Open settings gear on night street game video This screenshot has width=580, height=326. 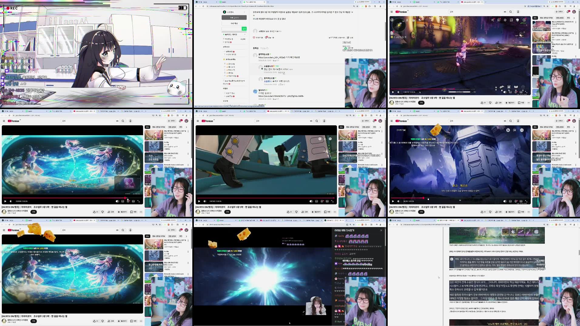click(x=516, y=92)
